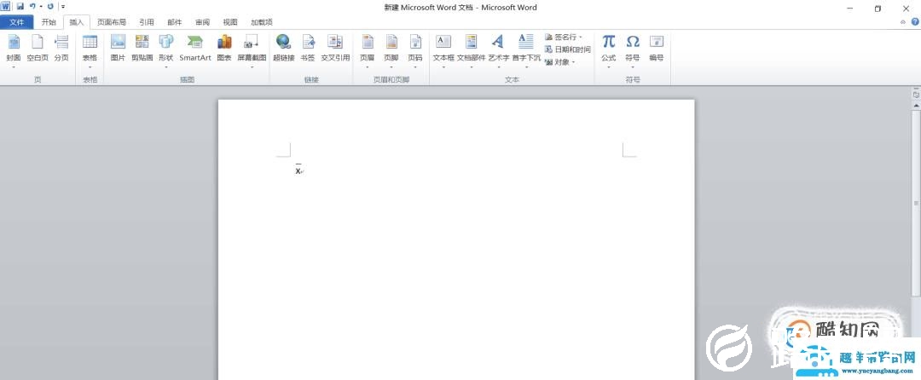Insert a 空白页 blank page
921x380 pixels.
pos(38,46)
